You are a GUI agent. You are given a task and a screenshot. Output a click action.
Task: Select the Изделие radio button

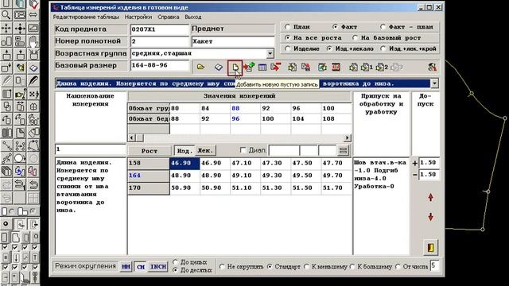coord(287,48)
